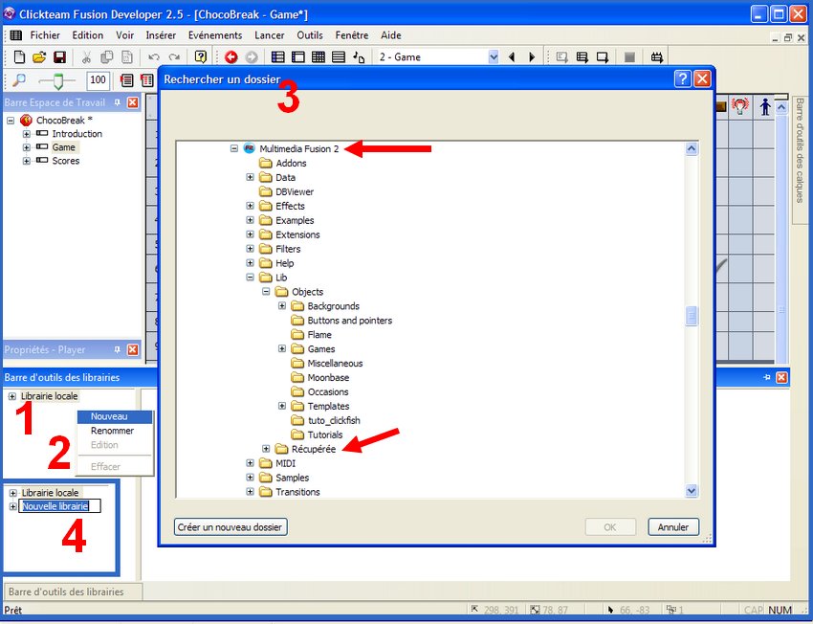The height and width of the screenshot is (624, 813).
Task: Click the New file toolbar icon
Action: point(19,57)
